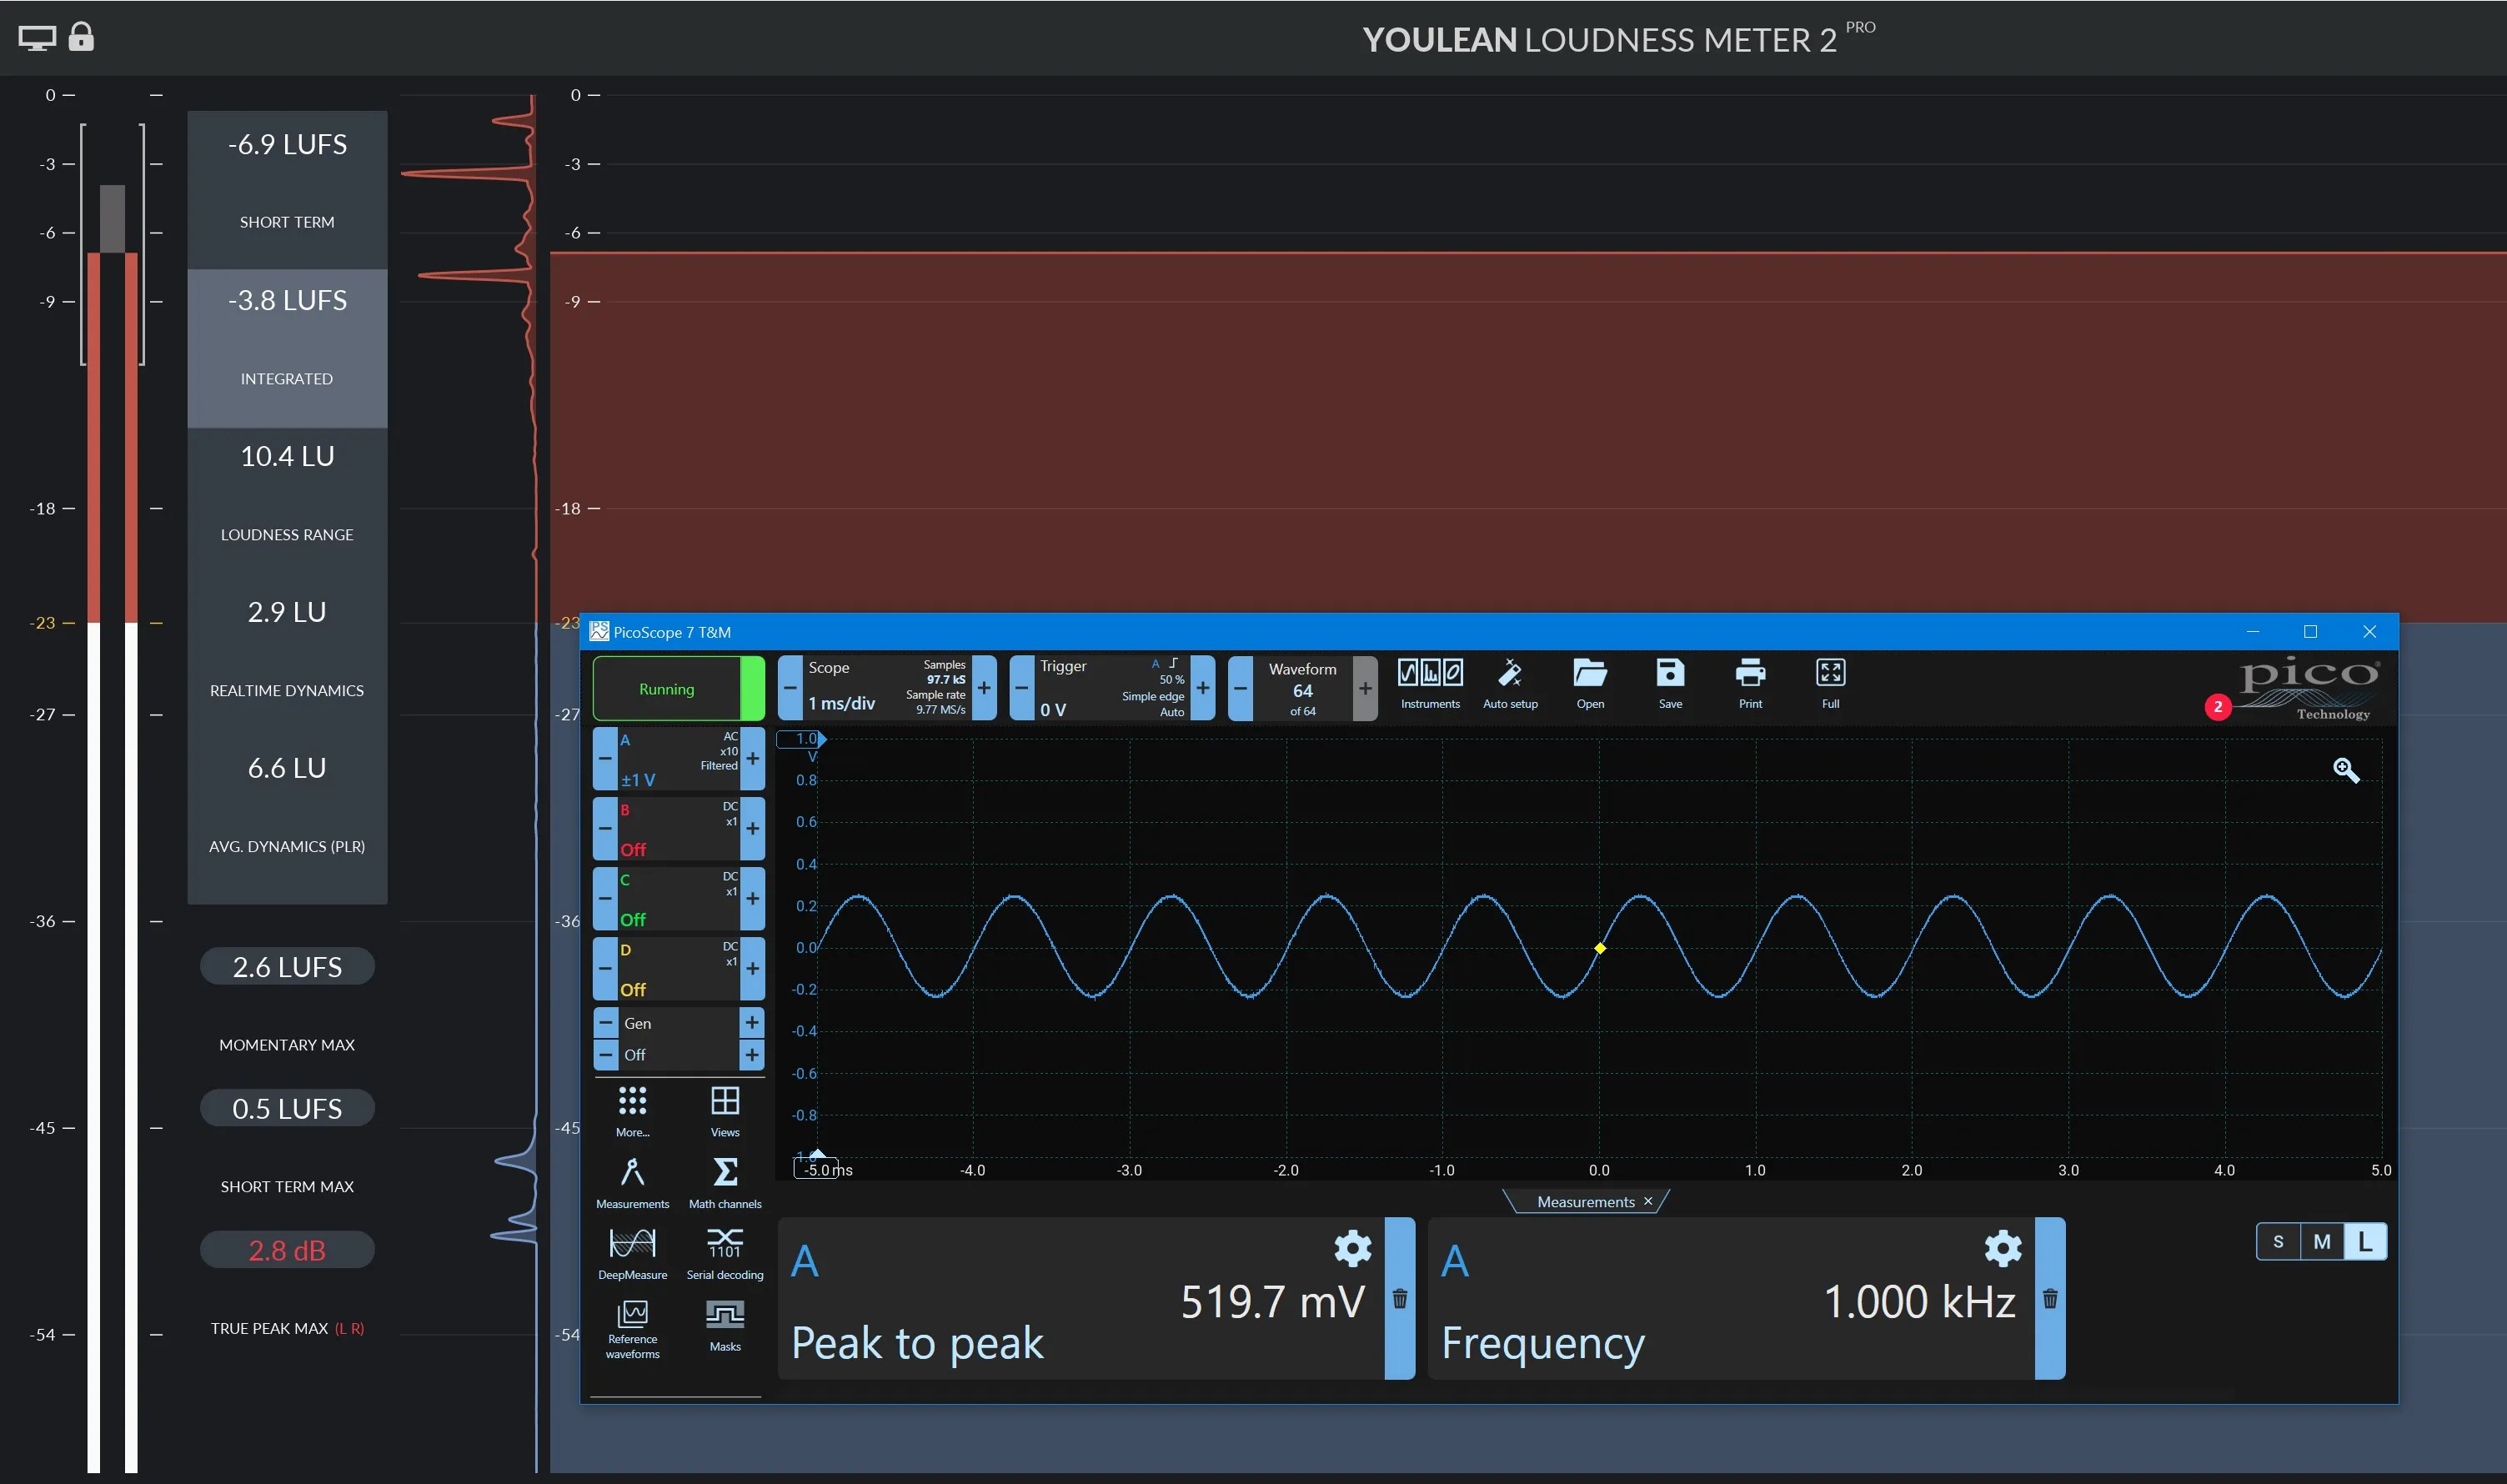The height and width of the screenshot is (1484, 2507).
Task: Click the Save disk icon
Action: (x=1669, y=674)
